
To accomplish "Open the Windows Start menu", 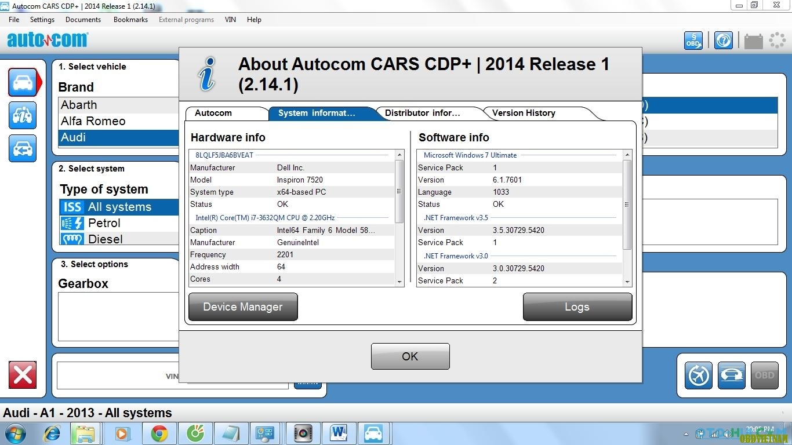I will [15, 433].
